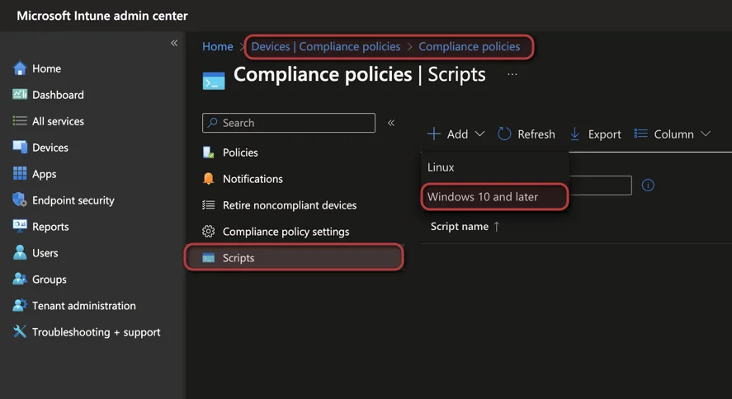Open Dashboard from the left navigation

click(58, 95)
